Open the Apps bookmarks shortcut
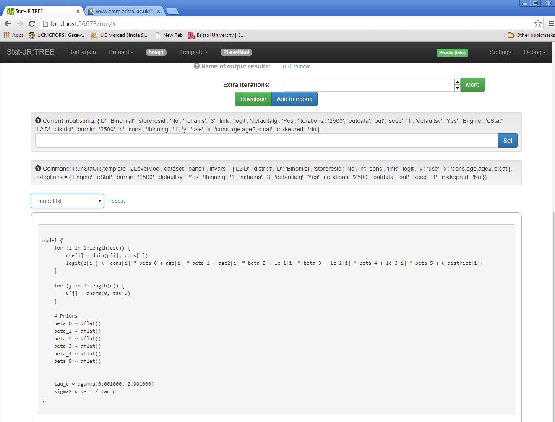 point(13,35)
